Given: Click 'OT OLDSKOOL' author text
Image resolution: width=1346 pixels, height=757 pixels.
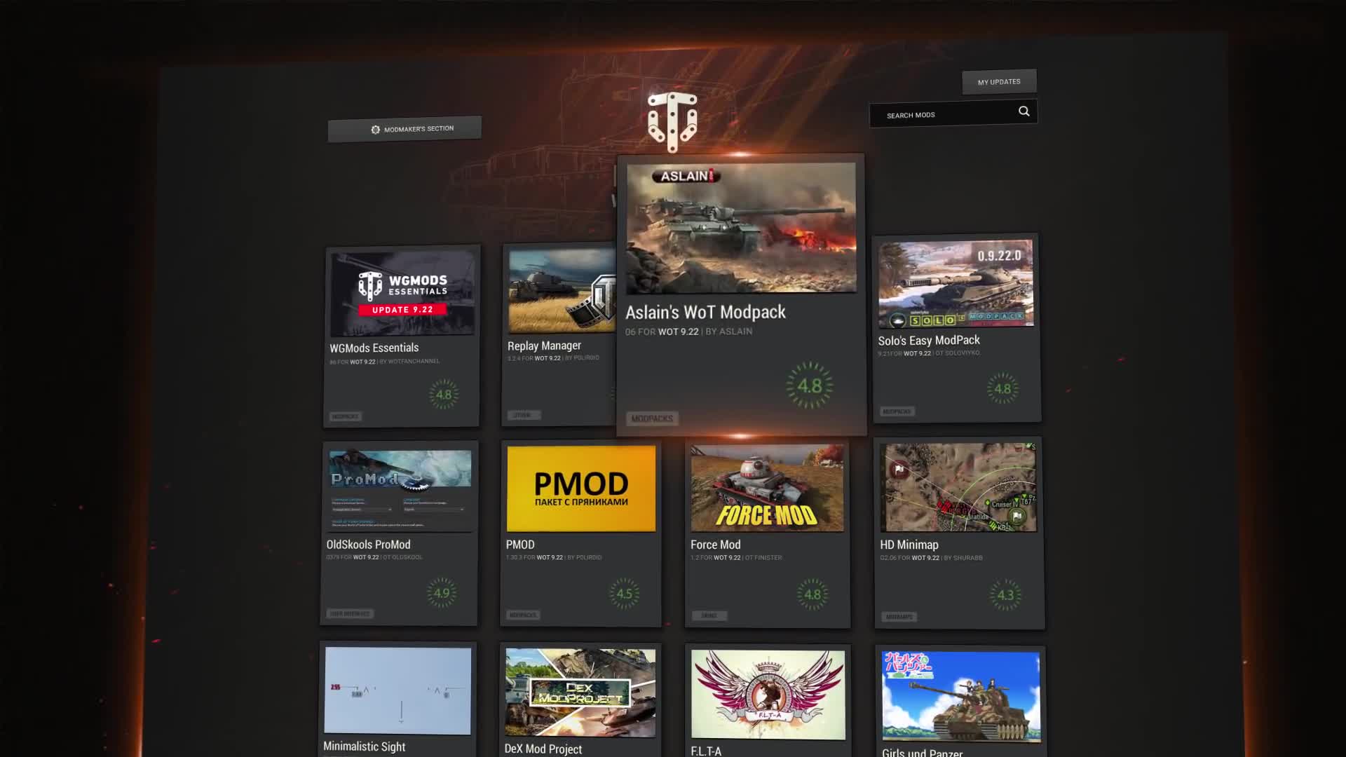Looking at the screenshot, I should (403, 557).
